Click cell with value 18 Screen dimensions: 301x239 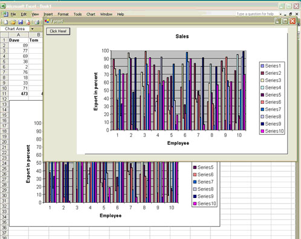18,78
